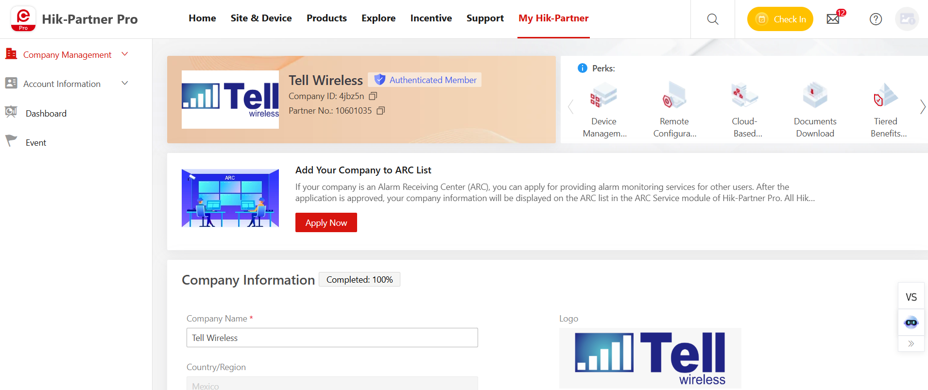Open the Tiered Benefits perk icon
The width and height of the screenshot is (928, 390).
(x=886, y=95)
